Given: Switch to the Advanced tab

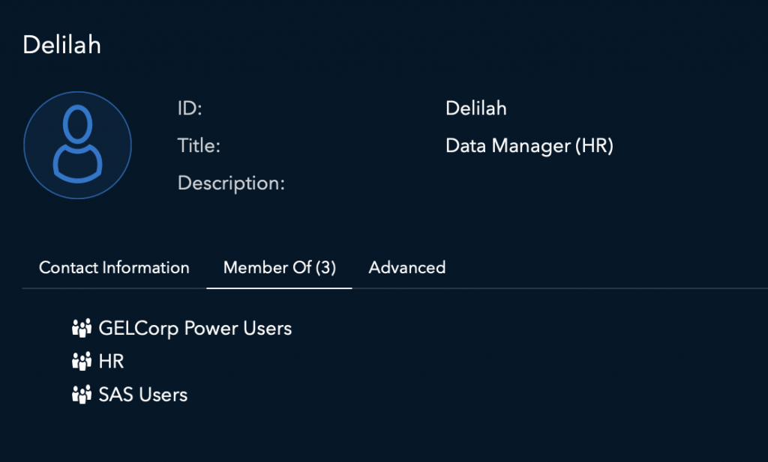Looking at the screenshot, I should point(407,267).
